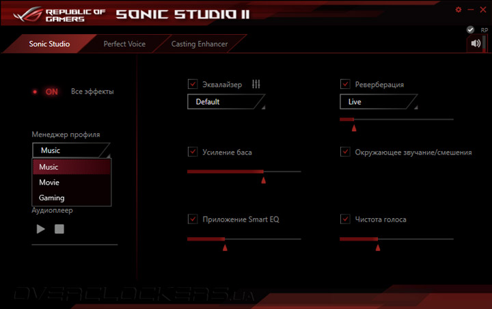
Task: Choose the Gaming profile option
Action: (x=72, y=198)
